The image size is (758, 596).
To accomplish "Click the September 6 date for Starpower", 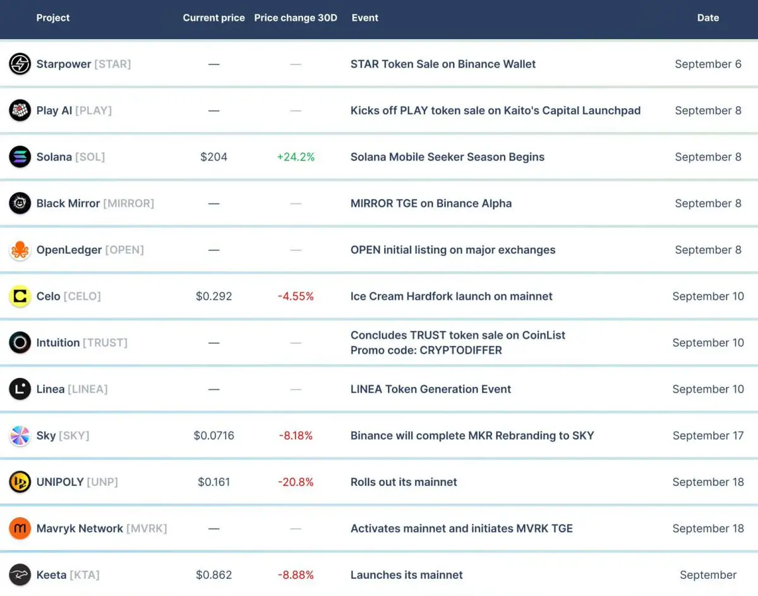I will pyautogui.click(x=708, y=64).
